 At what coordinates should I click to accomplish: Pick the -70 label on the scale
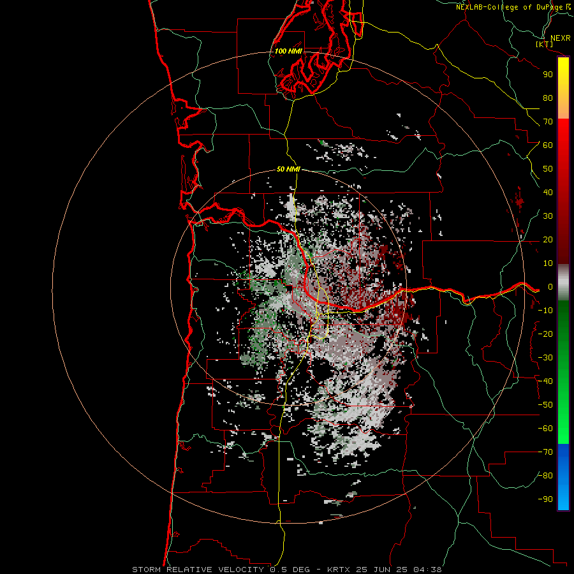pos(545,452)
